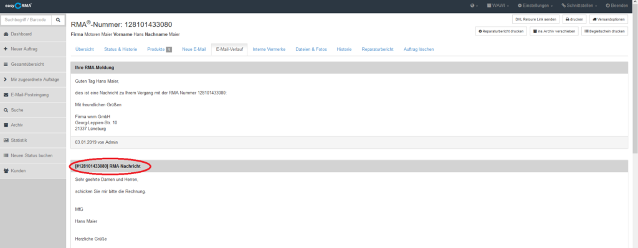Switch to the Historie tab
The height and width of the screenshot is (248, 638).
pos(344,49)
